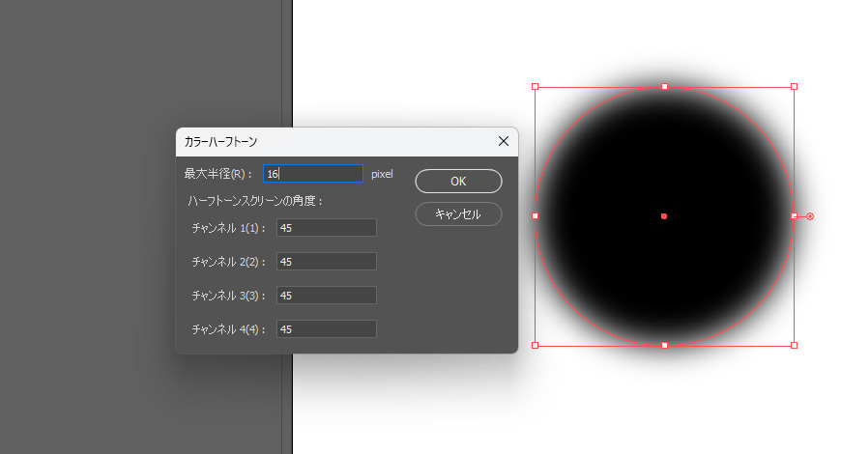Click the チャンネル 4 angle field
The height and width of the screenshot is (454, 841).
pyautogui.click(x=326, y=329)
